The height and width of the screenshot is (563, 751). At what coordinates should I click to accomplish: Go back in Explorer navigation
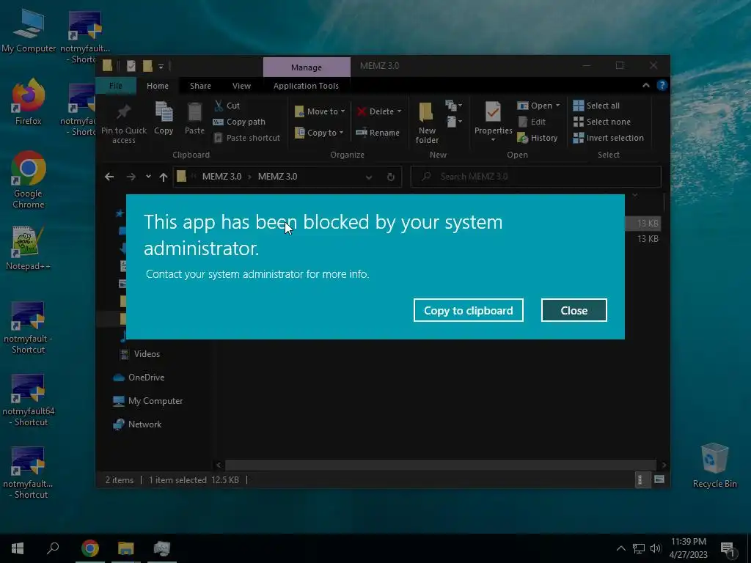tap(109, 177)
